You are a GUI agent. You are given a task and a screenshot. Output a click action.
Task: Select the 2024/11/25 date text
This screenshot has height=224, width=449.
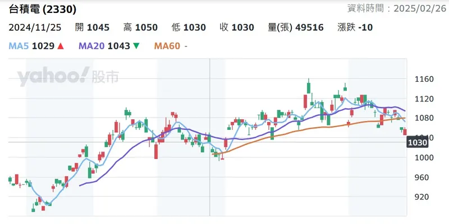tap(35, 27)
